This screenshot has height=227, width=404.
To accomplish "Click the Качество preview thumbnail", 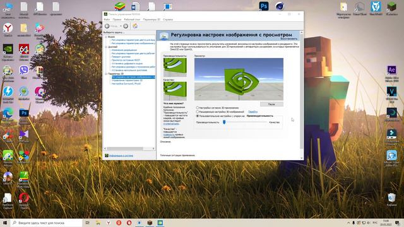I will [175, 91].
